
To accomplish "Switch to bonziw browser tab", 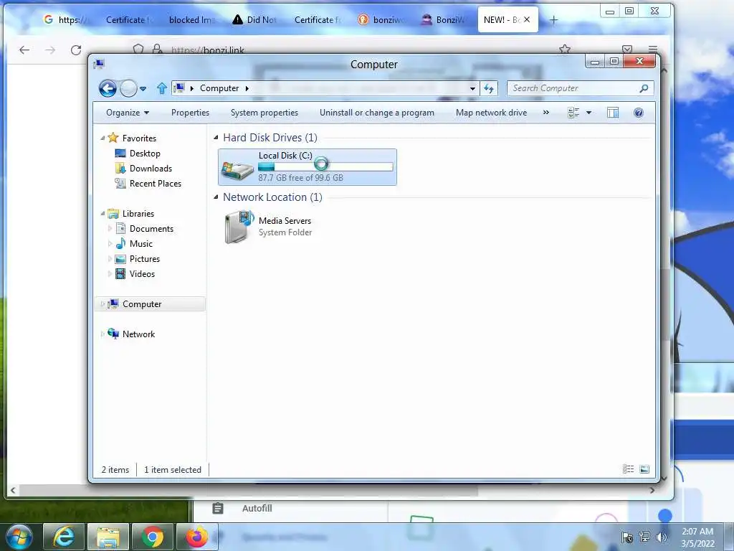I will click(382, 19).
